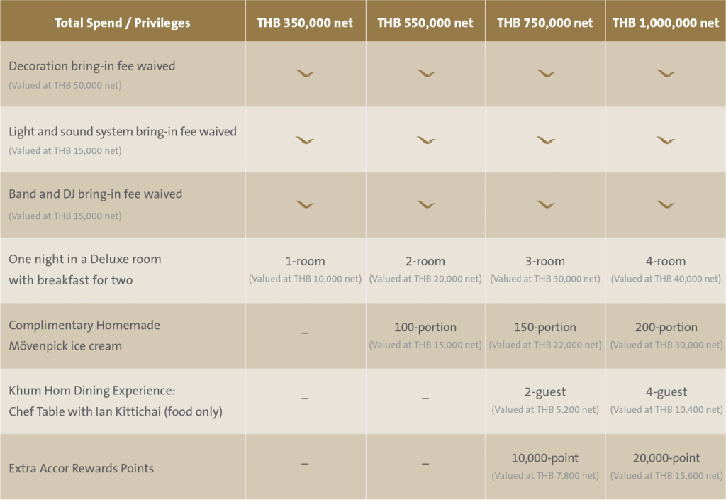This screenshot has width=726, height=500.
Task: Click Band and DJ checkmark under THB 1,000,000
Action: tap(665, 204)
